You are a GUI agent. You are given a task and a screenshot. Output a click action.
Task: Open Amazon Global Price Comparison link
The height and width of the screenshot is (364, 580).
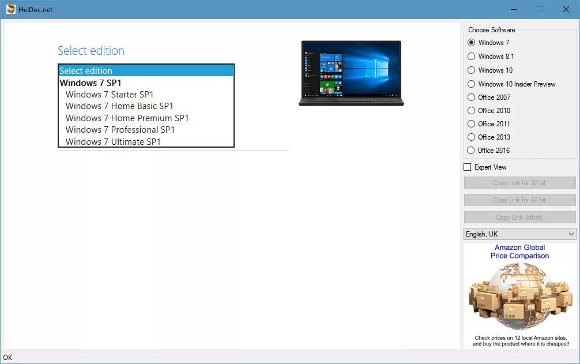[519, 252]
